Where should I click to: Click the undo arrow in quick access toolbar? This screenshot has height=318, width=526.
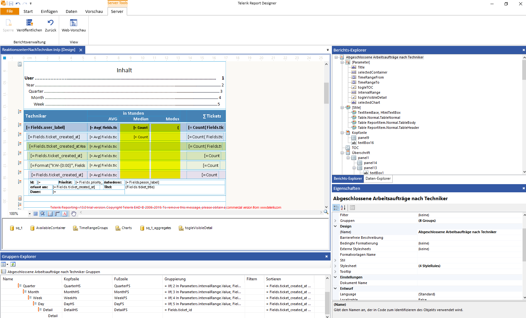[18, 3]
